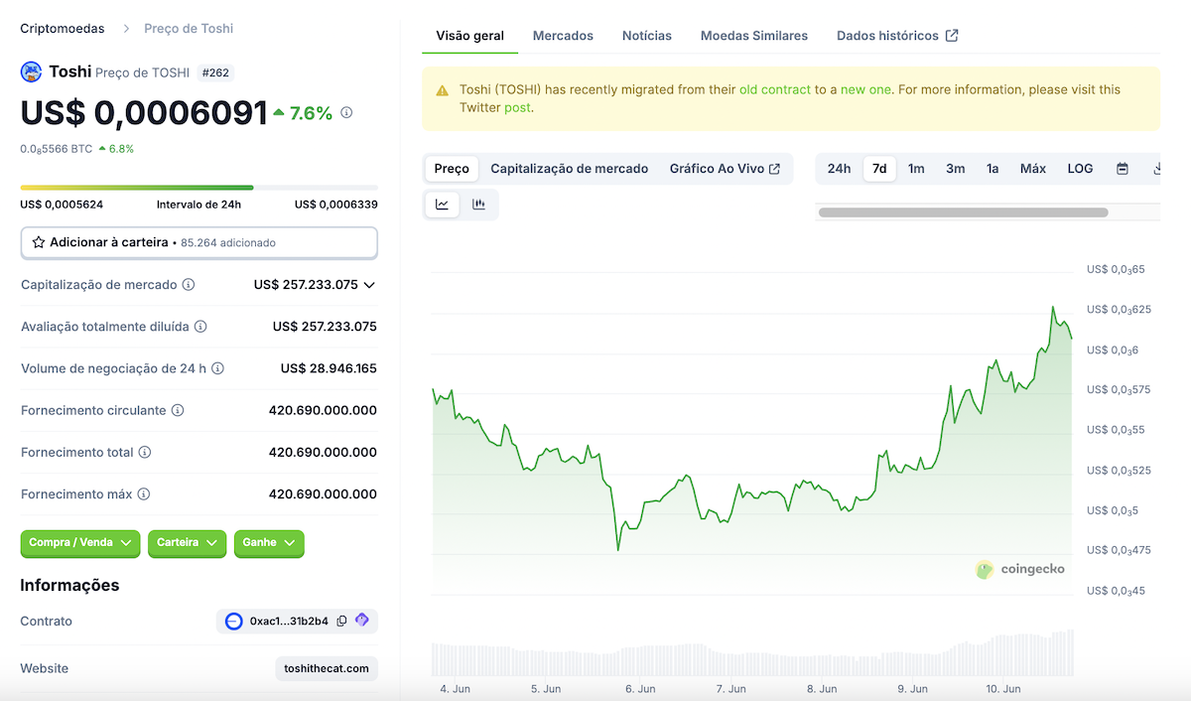Select the Capitalização de mercado chart tab
The height and width of the screenshot is (701, 1191).
pos(570,169)
